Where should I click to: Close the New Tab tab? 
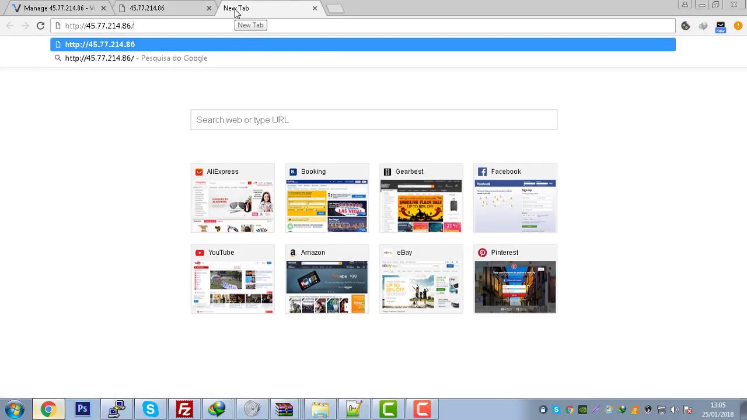point(315,8)
